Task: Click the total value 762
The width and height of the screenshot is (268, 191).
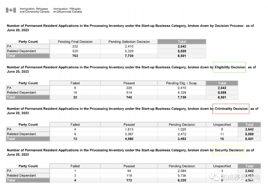Action: pyautogui.click(x=75, y=56)
